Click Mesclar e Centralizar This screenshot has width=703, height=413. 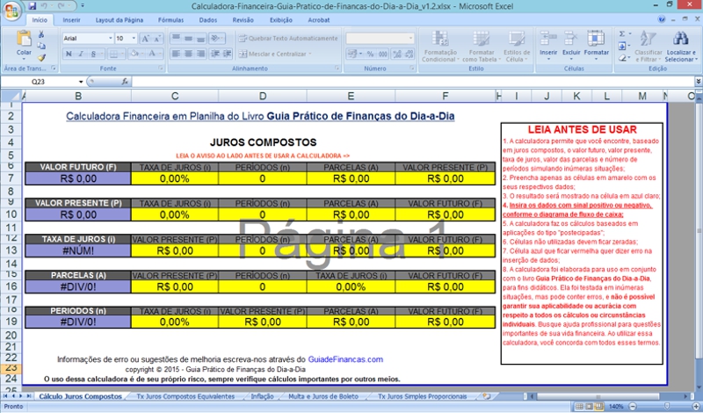pos(275,54)
